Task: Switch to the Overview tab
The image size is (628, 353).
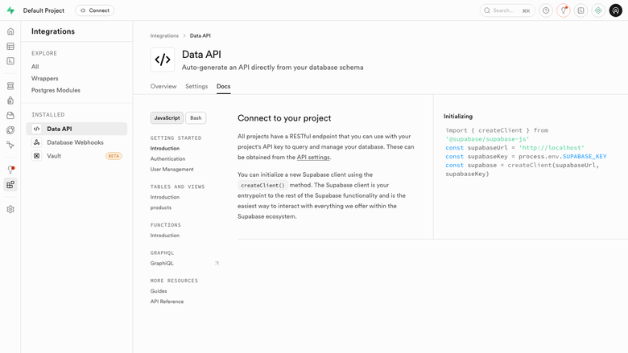Action: pos(163,86)
